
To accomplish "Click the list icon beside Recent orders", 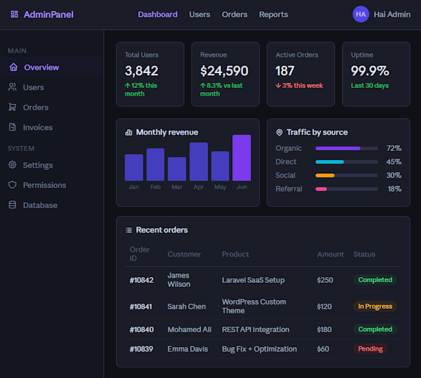I will click(x=129, y=230).
